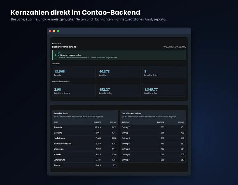Select the Eintrag 3 row

pos(153,160)
